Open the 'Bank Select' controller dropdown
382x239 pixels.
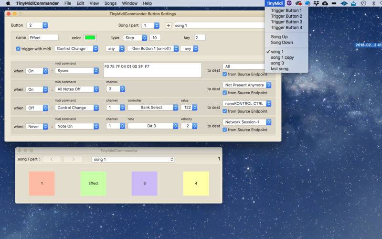pyautogui.click(x=153, y=107)
